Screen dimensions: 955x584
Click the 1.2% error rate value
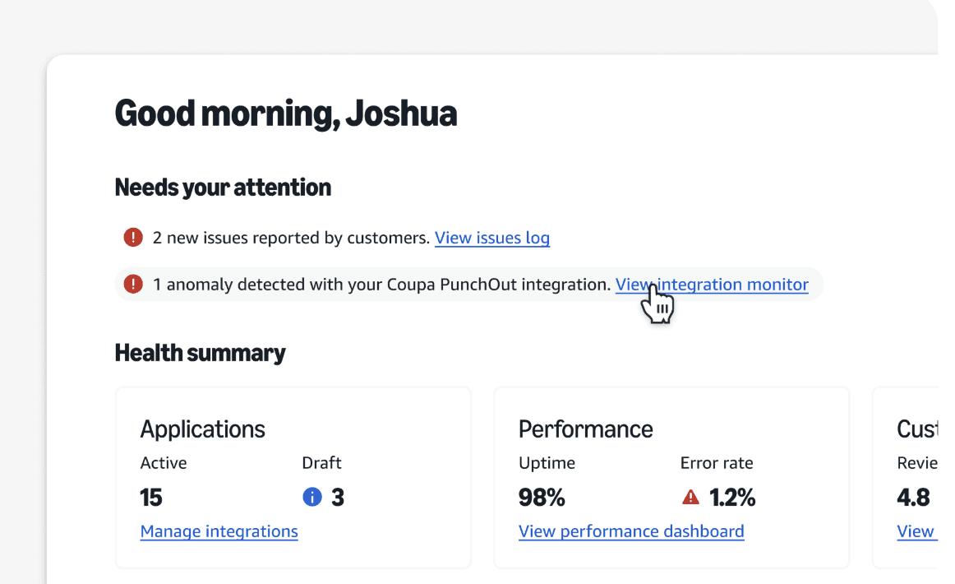point(732,498)
